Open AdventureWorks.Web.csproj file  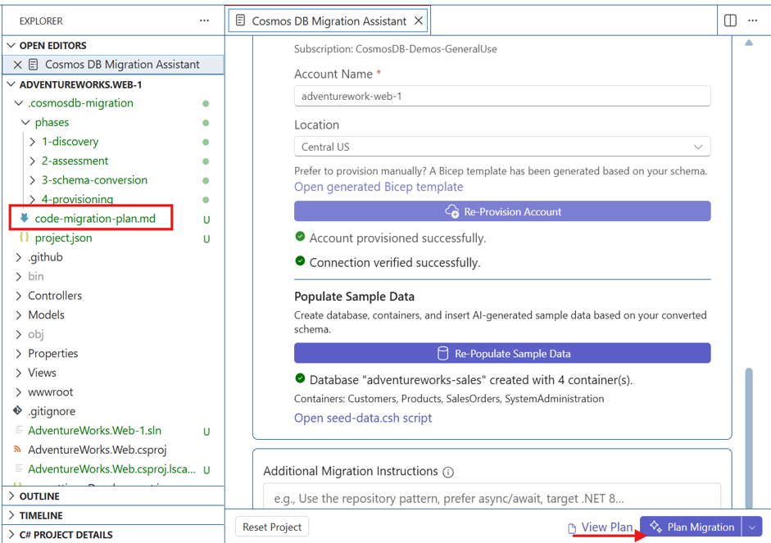(98, 450)
